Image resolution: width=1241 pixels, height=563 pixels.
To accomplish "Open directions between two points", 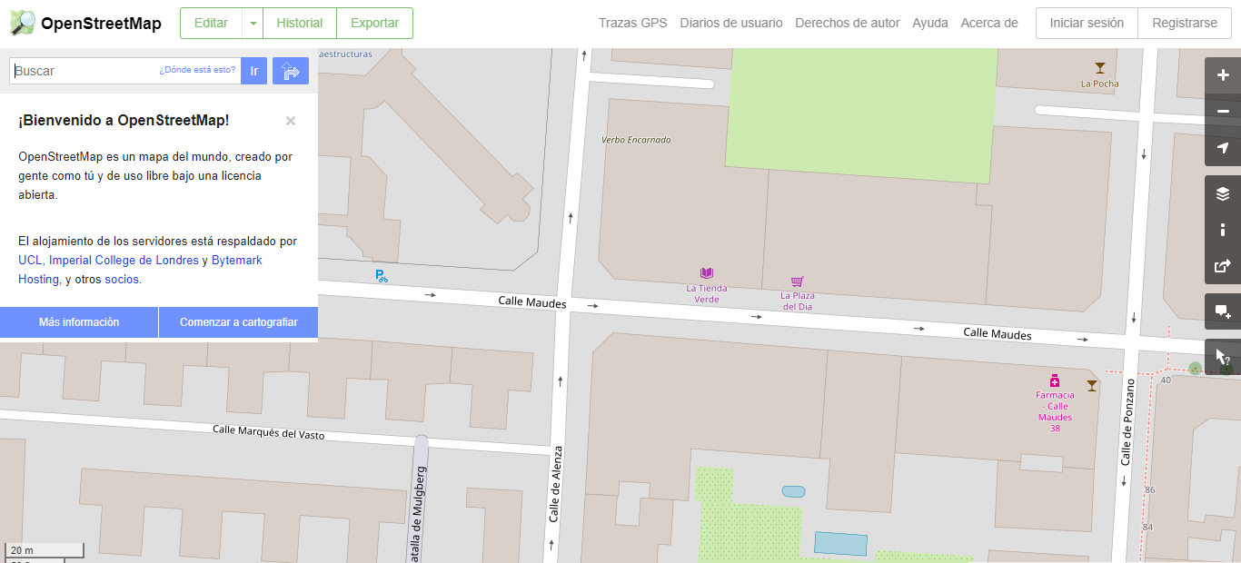I will point(291,71).
